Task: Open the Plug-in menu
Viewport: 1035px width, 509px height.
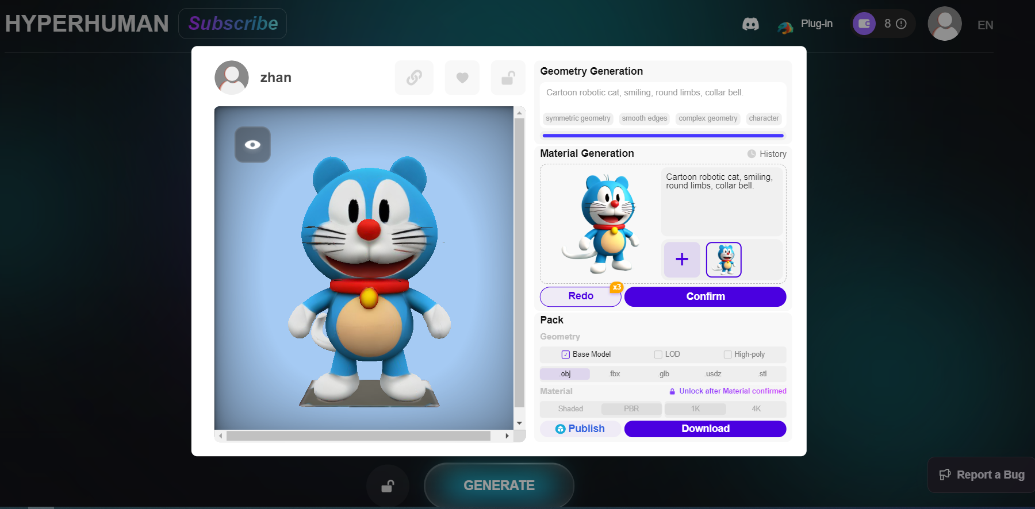Action: point(805,24)
